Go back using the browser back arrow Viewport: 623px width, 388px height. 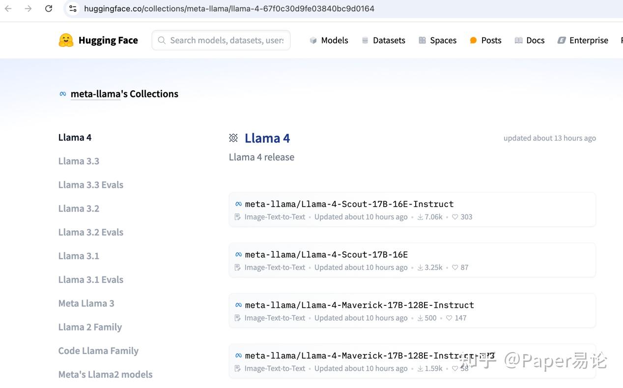[x=8, y=8]
